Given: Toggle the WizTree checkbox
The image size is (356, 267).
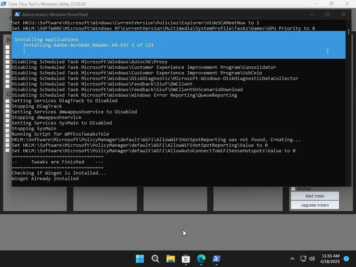Looking at the screenshot, I should tap(293, 189).
